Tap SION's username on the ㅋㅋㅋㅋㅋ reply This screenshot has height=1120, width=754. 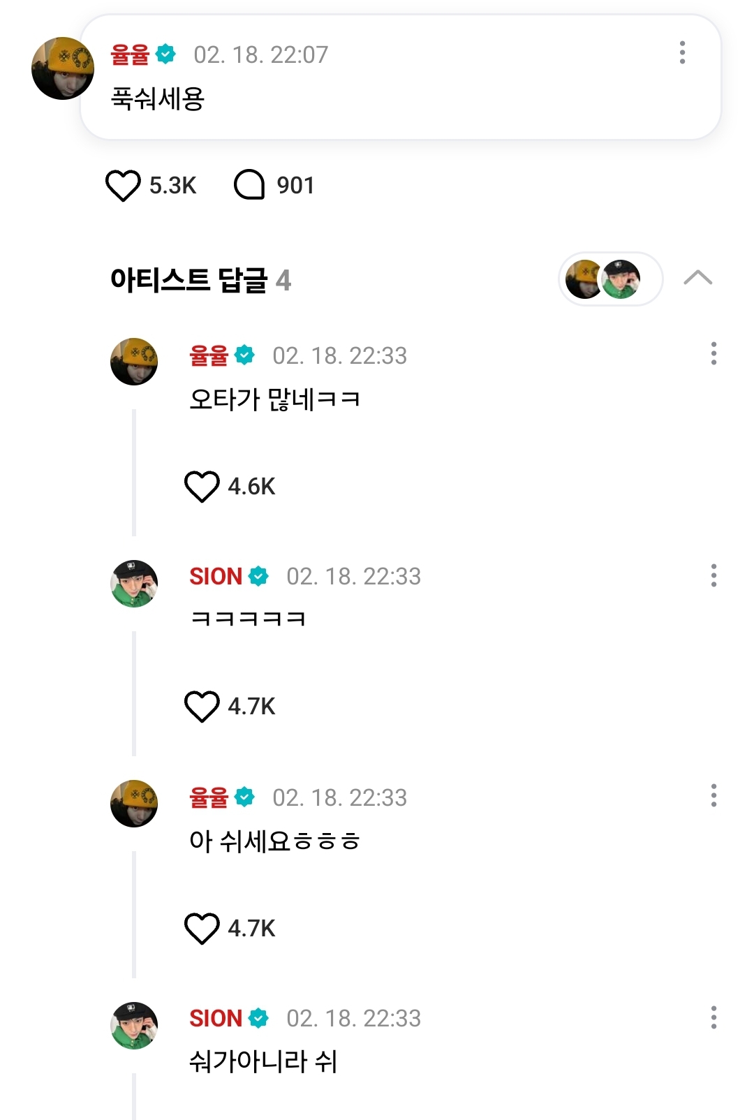click(x=216, y=577)
